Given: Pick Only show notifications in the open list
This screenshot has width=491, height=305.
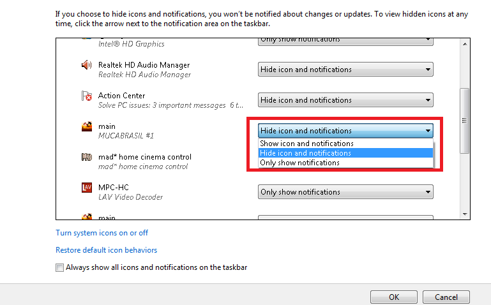Looking at the screenshot, I should [x=300, y=163].
